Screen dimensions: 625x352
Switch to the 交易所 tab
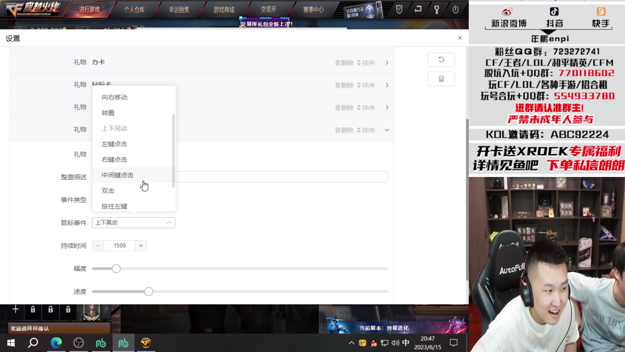[x=269, y=9]
